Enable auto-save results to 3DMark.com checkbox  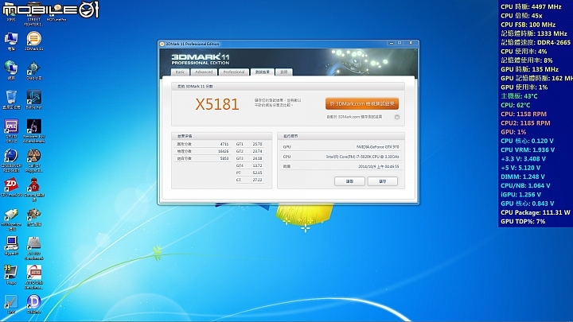(x=397, y=117)
